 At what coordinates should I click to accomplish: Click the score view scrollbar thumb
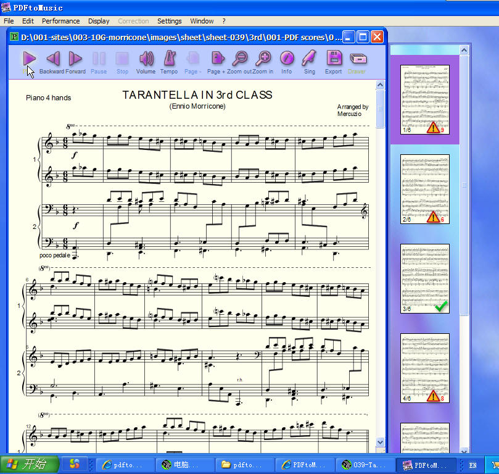(x=381, y=109)
